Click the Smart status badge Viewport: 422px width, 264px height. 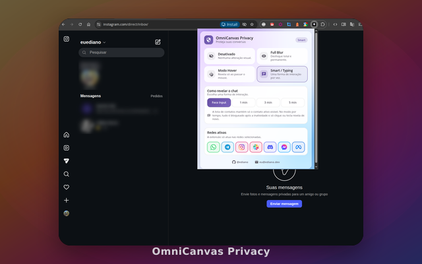click(301, 40)
